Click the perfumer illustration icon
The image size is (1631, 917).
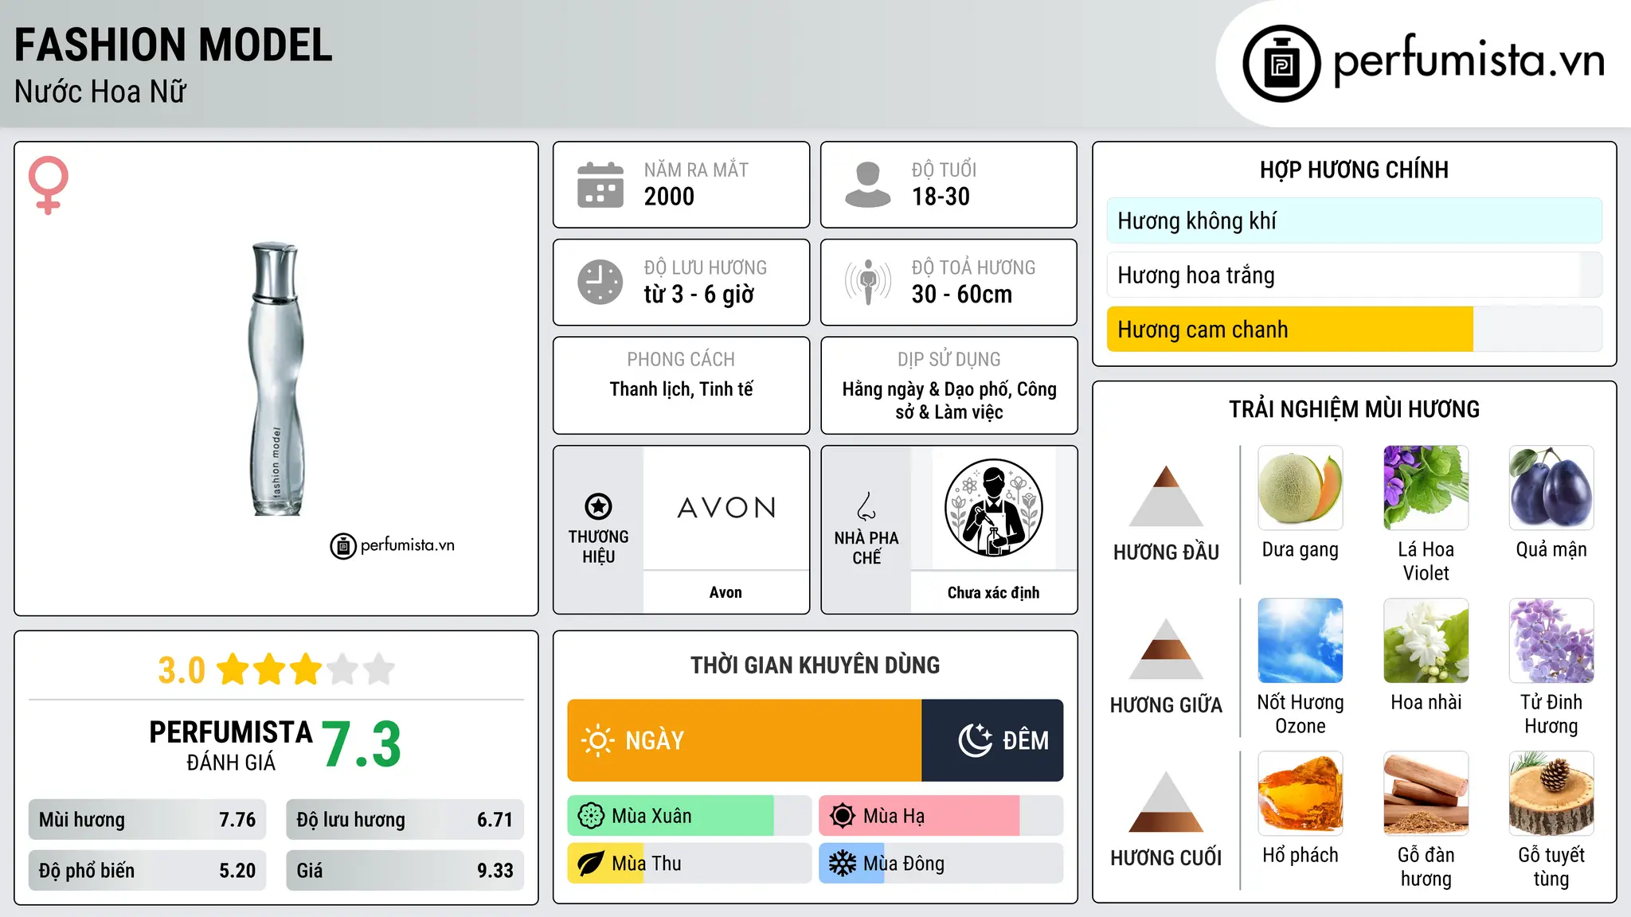click(993, 508)
